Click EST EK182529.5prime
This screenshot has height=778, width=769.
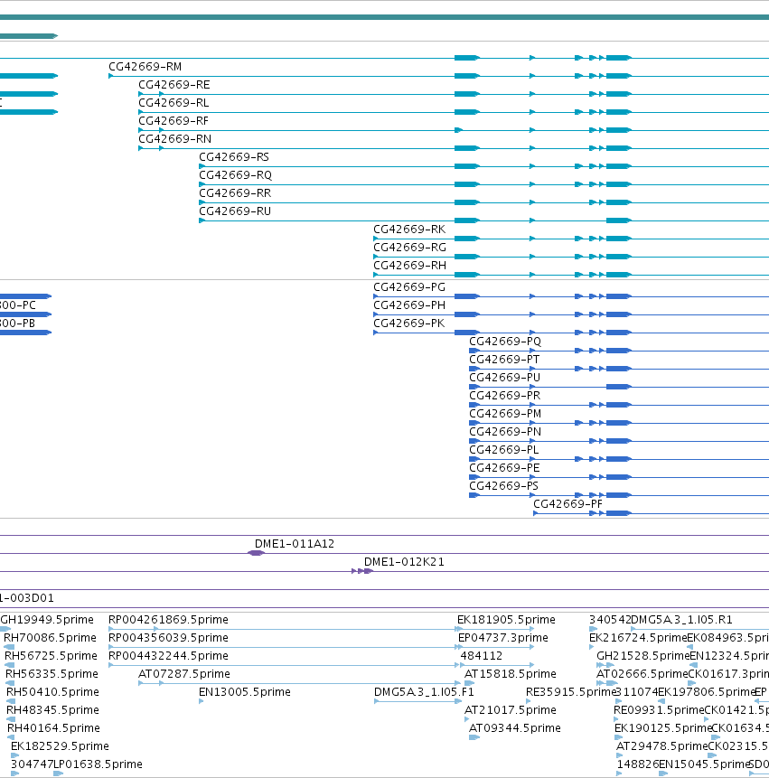tap(60, 746)
